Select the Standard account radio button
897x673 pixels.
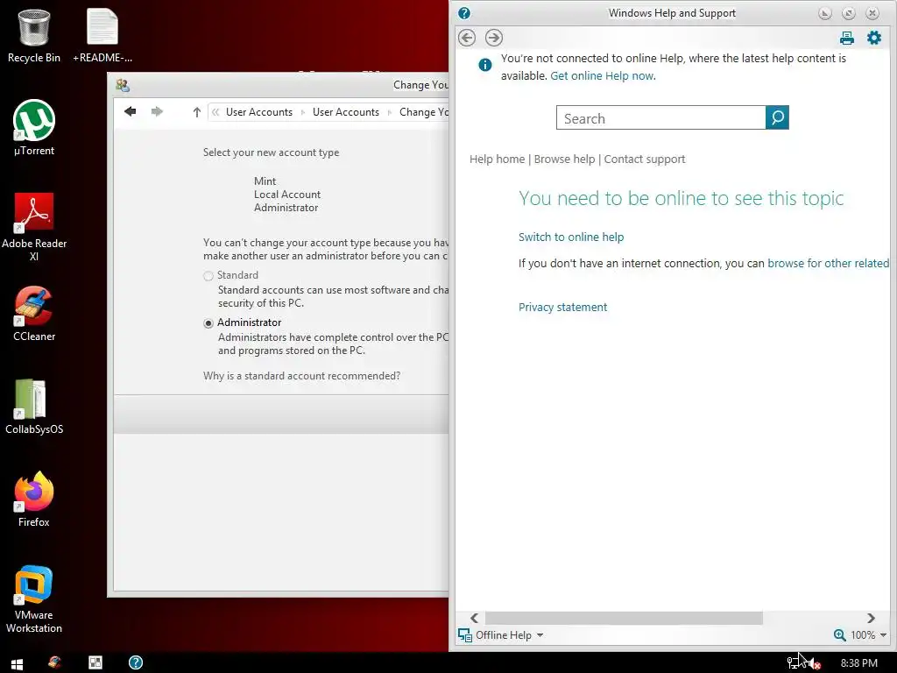pyautogui.click(x=208, y=276)
